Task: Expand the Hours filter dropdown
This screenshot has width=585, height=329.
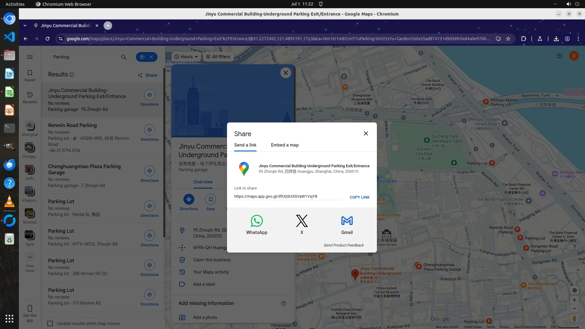Action: 186,57
